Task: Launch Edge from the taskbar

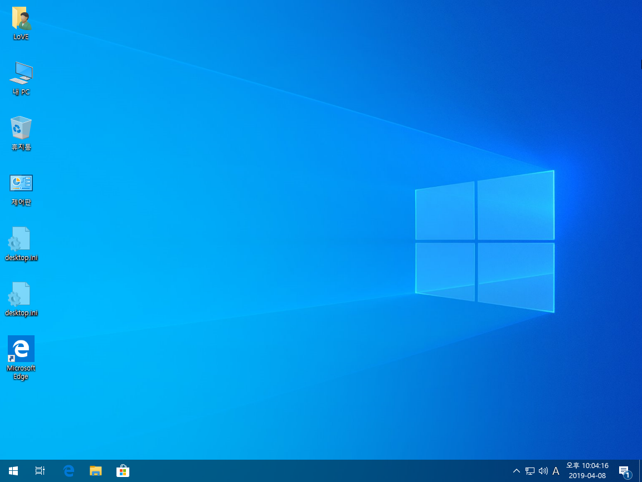Action: pos(69,471)
